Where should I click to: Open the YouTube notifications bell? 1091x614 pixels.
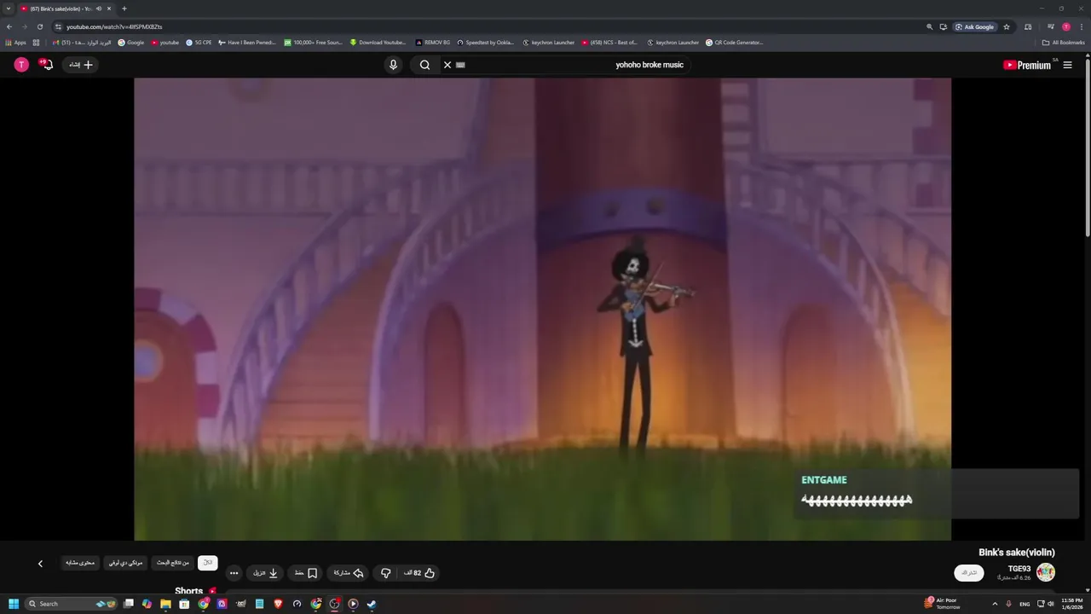pos(47,65)
